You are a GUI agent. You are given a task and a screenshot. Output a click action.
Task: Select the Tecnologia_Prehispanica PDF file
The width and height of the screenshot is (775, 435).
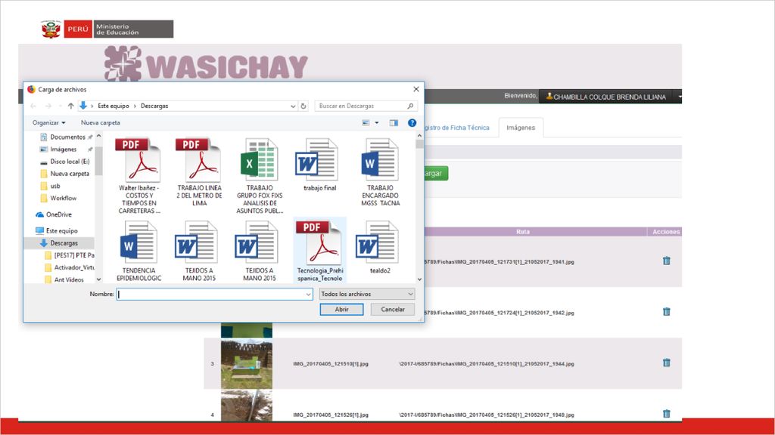coord(320,251)
